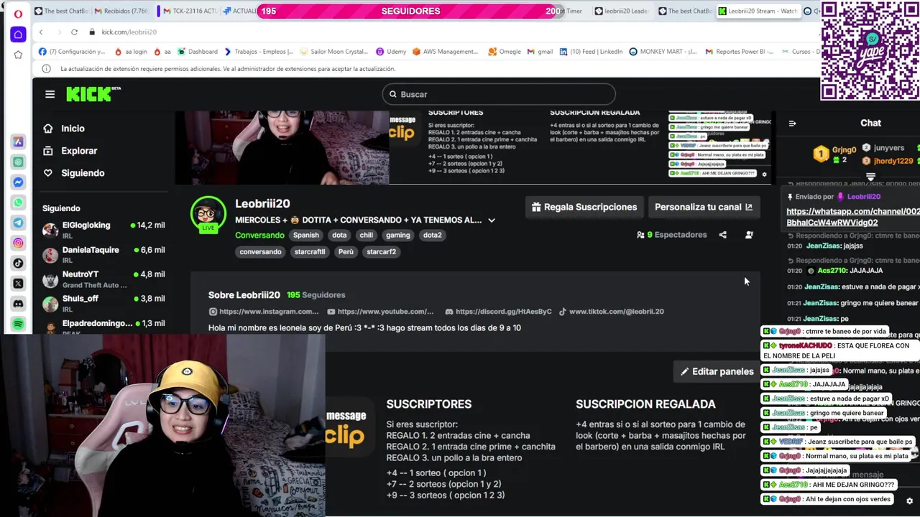Open Opera sidebar X icon
The width and height of the screenshot is (920, 517).
tap(19, 283)
